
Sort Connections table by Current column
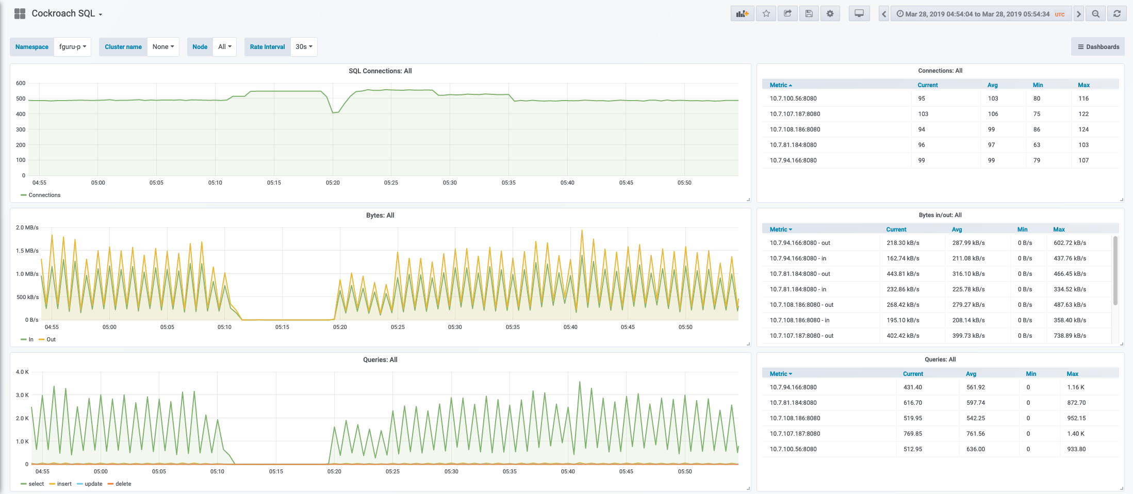tap(927, 85)
